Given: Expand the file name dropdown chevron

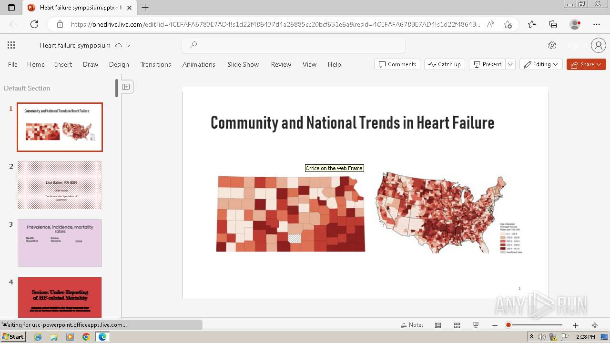Looking at the screenshot, I should click(x=128, y=46).
